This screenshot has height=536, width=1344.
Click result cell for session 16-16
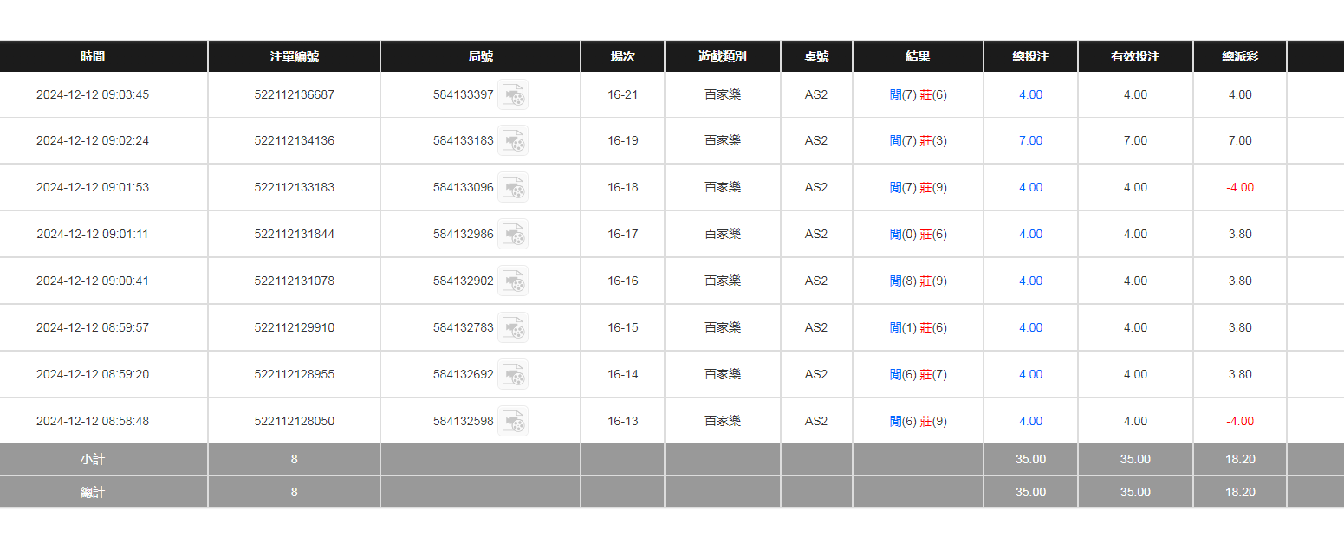click(x=918, y=281)
